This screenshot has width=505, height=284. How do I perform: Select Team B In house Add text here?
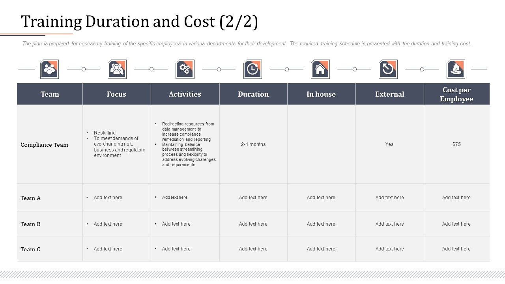coord(321,224)
